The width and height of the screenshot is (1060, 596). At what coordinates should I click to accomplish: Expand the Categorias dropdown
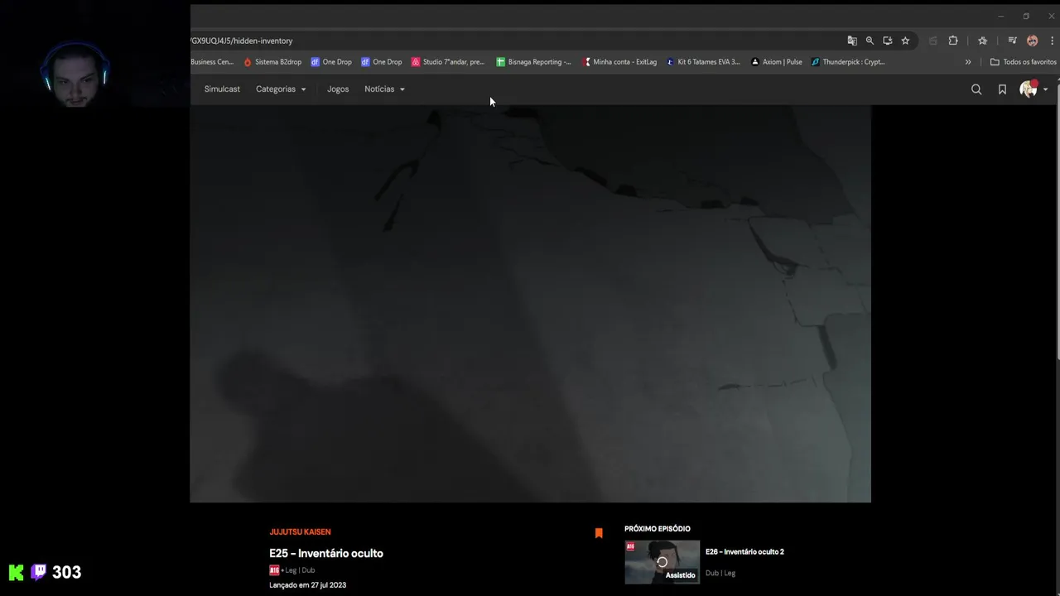tap(281, 89)
